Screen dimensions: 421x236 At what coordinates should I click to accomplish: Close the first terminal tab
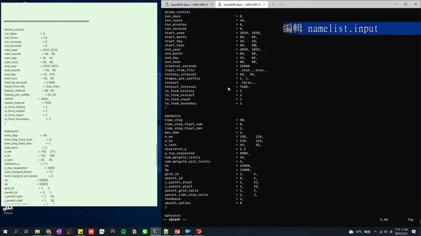pos(212,5)
